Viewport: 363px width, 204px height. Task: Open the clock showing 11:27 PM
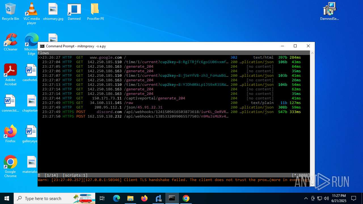tap(339, 198)
